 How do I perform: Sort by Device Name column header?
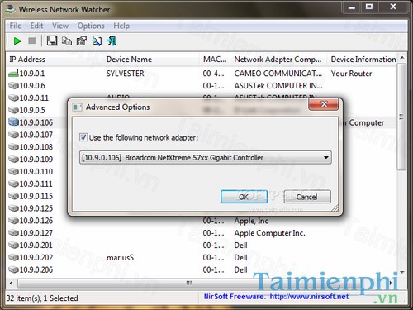151,60
